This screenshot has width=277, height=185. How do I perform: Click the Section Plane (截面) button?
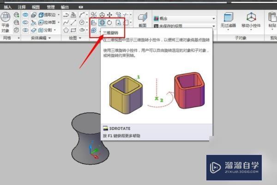(142, 20)
